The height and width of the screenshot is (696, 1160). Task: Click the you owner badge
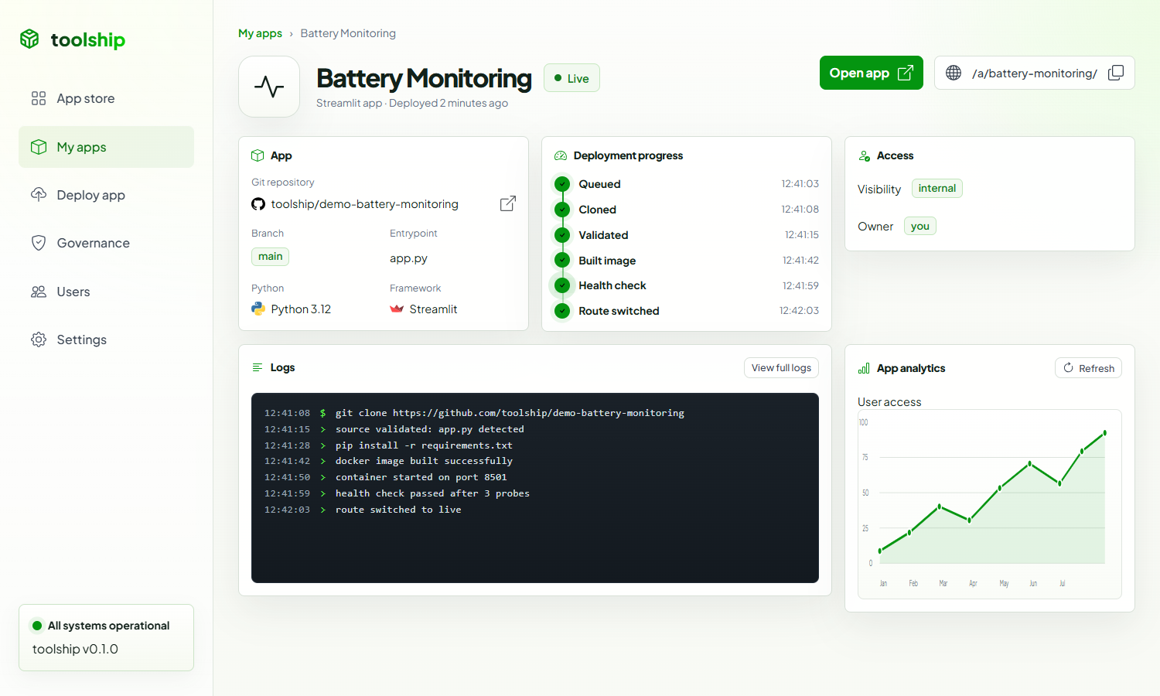coord(919,226)
